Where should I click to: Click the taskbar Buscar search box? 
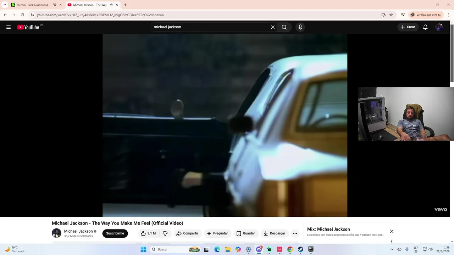click(x=176, y=249)
